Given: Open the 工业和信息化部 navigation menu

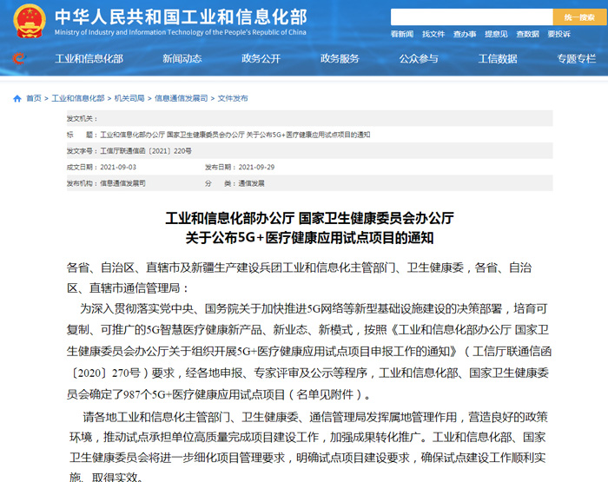Looking at the screenshot, I should click(89, 58).
